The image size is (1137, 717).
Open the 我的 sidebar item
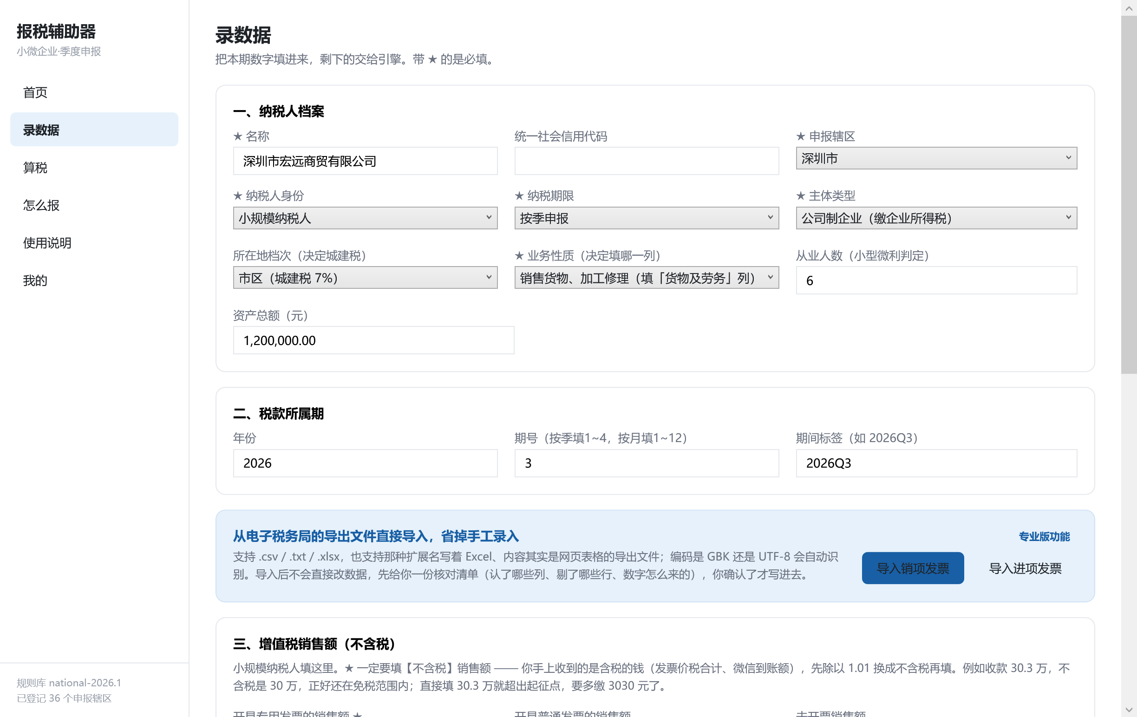(94, 280)
